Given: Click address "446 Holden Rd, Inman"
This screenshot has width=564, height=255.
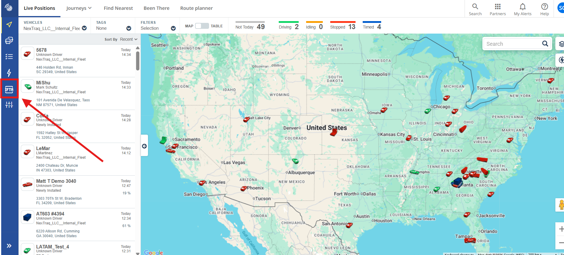Looking at the screenshot, I should pyautogui.click(x=54, y=67).
